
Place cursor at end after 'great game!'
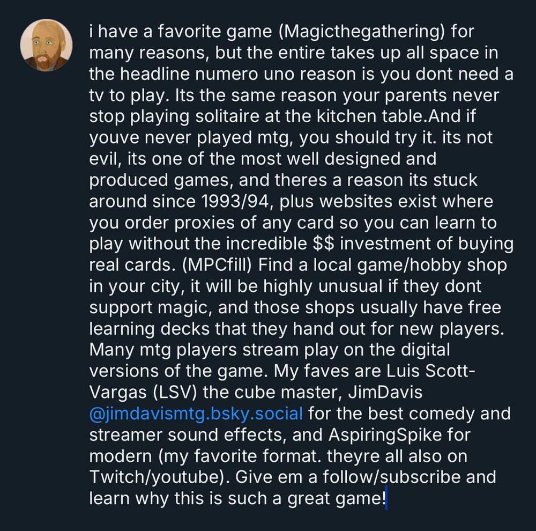[386, 498]
